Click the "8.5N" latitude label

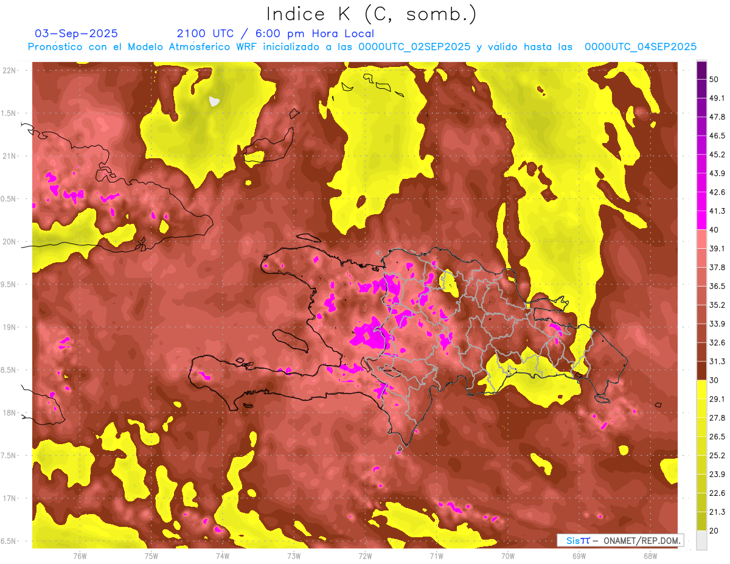(x=9, y=370)
